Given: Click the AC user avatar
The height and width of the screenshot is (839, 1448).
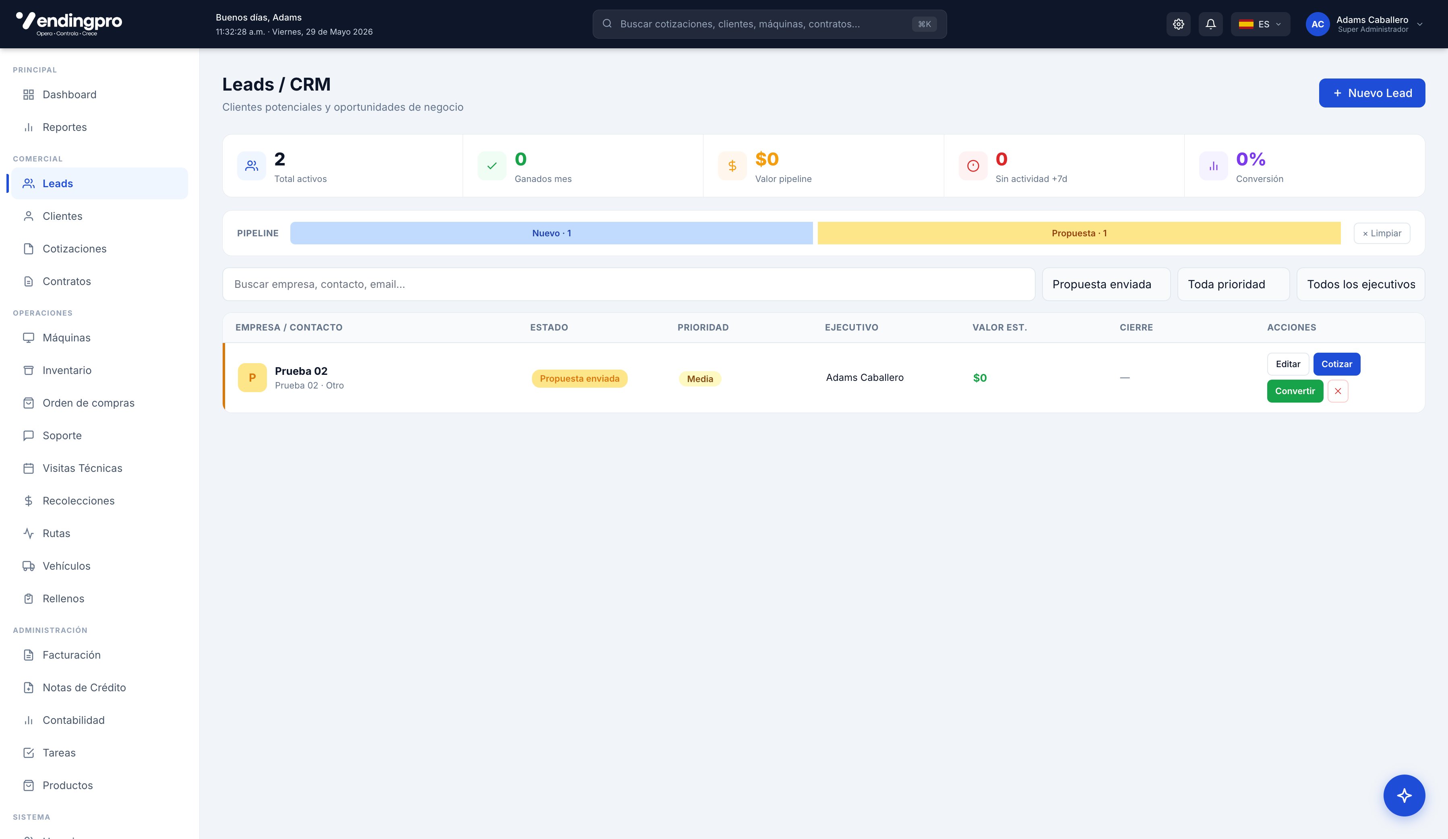Looking at the screenshot, I should pos(1318,24).
